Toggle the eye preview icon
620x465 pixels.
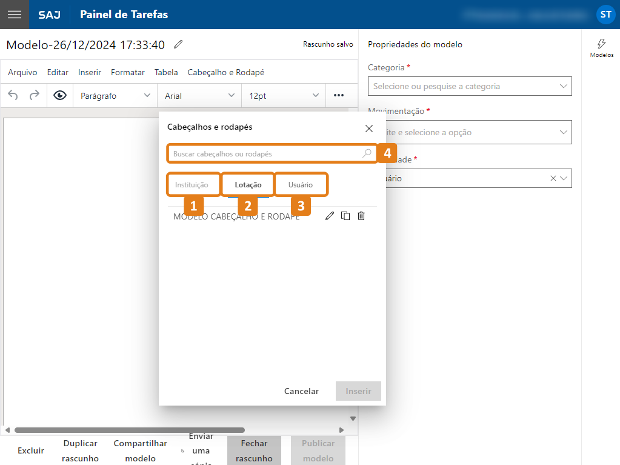click(x=59, y=95)
